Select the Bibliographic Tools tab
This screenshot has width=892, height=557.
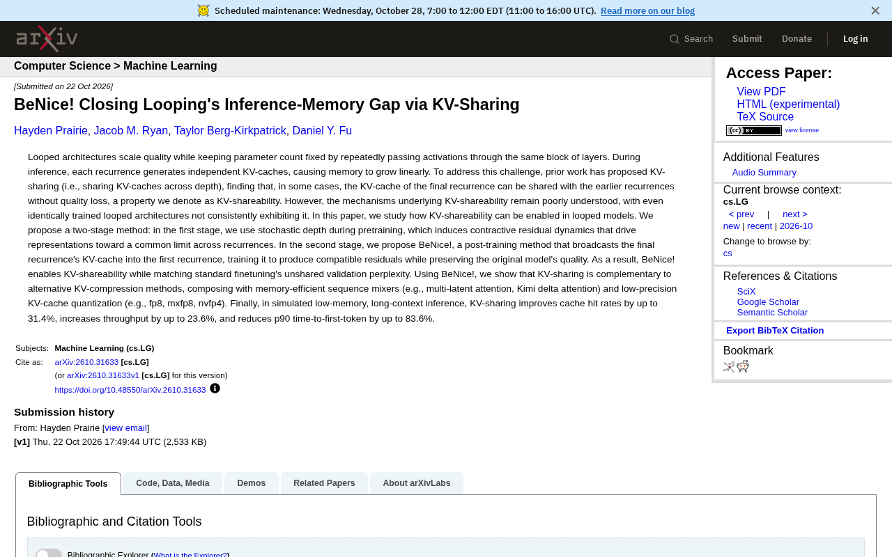(68, 484)
